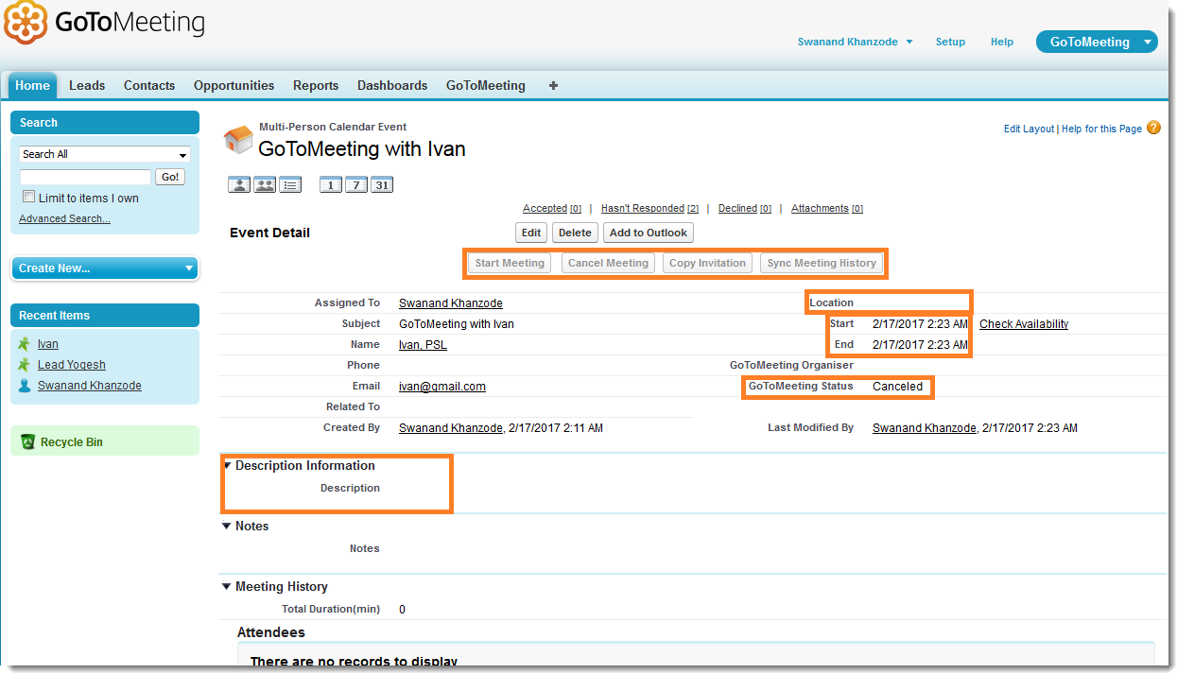Open the list view calendar icon
This screenshot has height=674, width=1177.
pyautogui.click(x=290, y=185)
